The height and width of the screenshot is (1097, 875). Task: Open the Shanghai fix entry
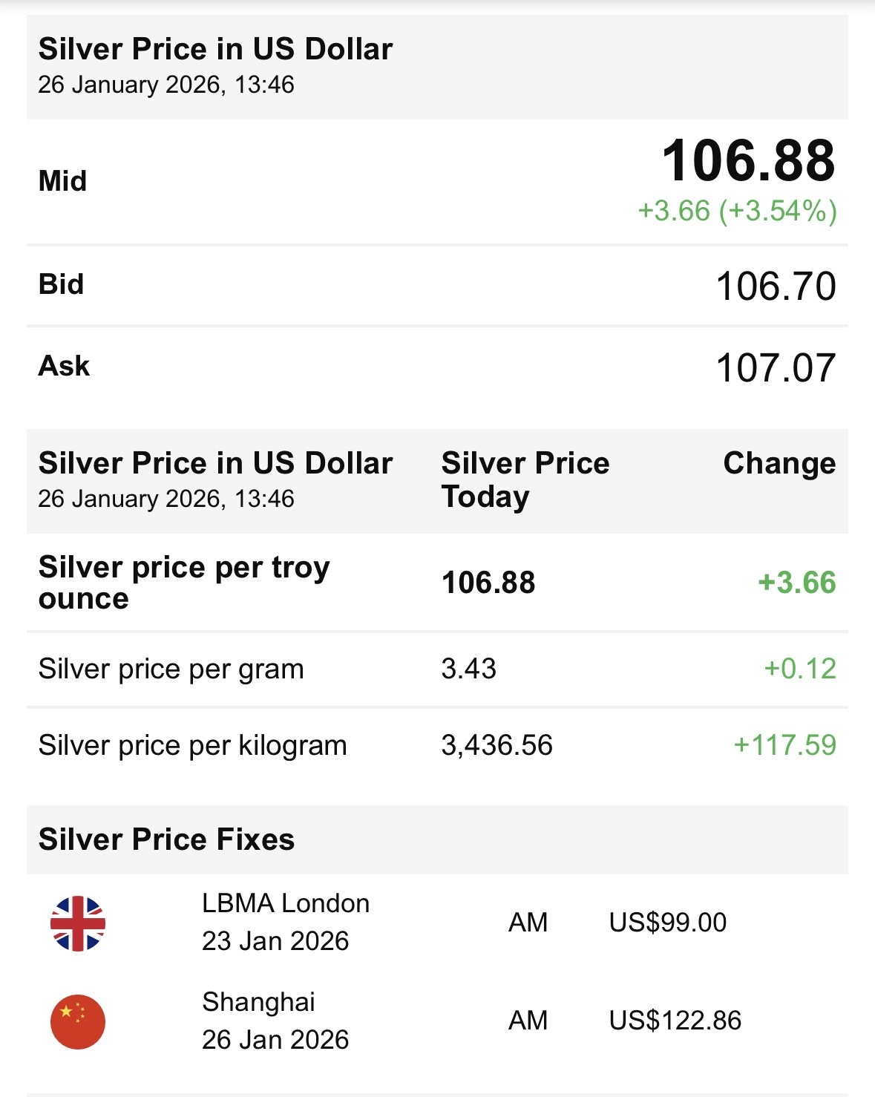(x=437, y=1021)
